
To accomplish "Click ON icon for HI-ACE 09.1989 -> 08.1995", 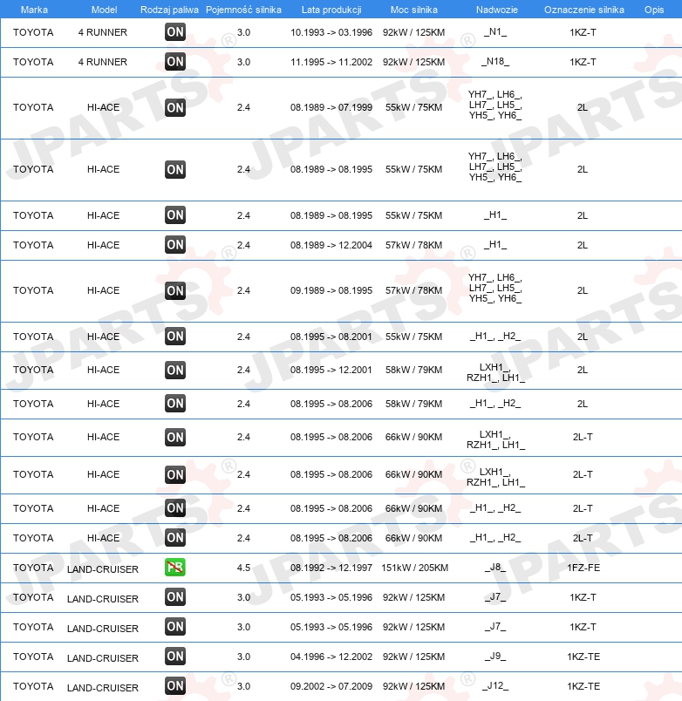I will [x=175, y=290].
